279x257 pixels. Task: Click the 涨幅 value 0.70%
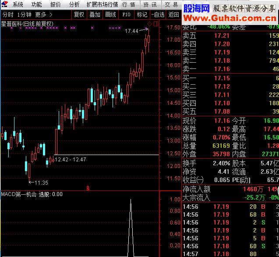click(x=222, y=137)
